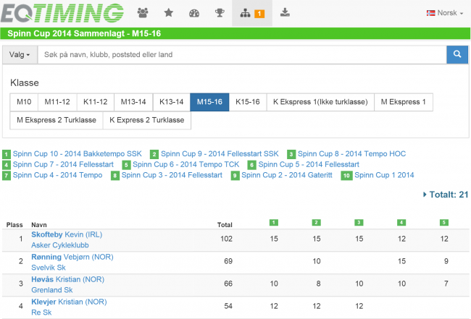
Task: Click green column header badge 1
Action: pos(274,223)
